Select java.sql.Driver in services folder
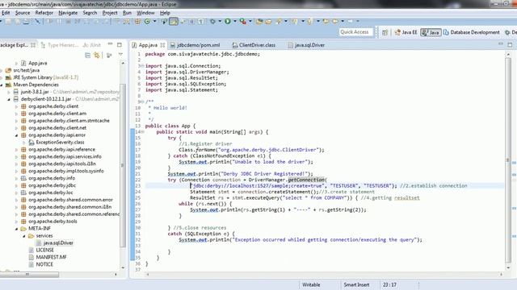The width and height of the screenshot is (517, 290). pyautogui.click(x=58, y=243)
